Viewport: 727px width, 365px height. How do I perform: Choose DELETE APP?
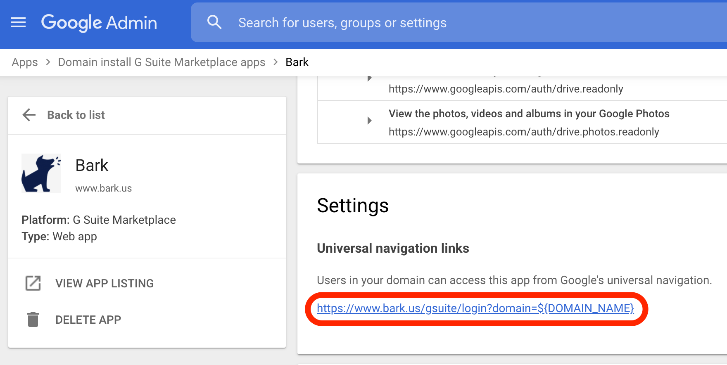pos(88,320)
